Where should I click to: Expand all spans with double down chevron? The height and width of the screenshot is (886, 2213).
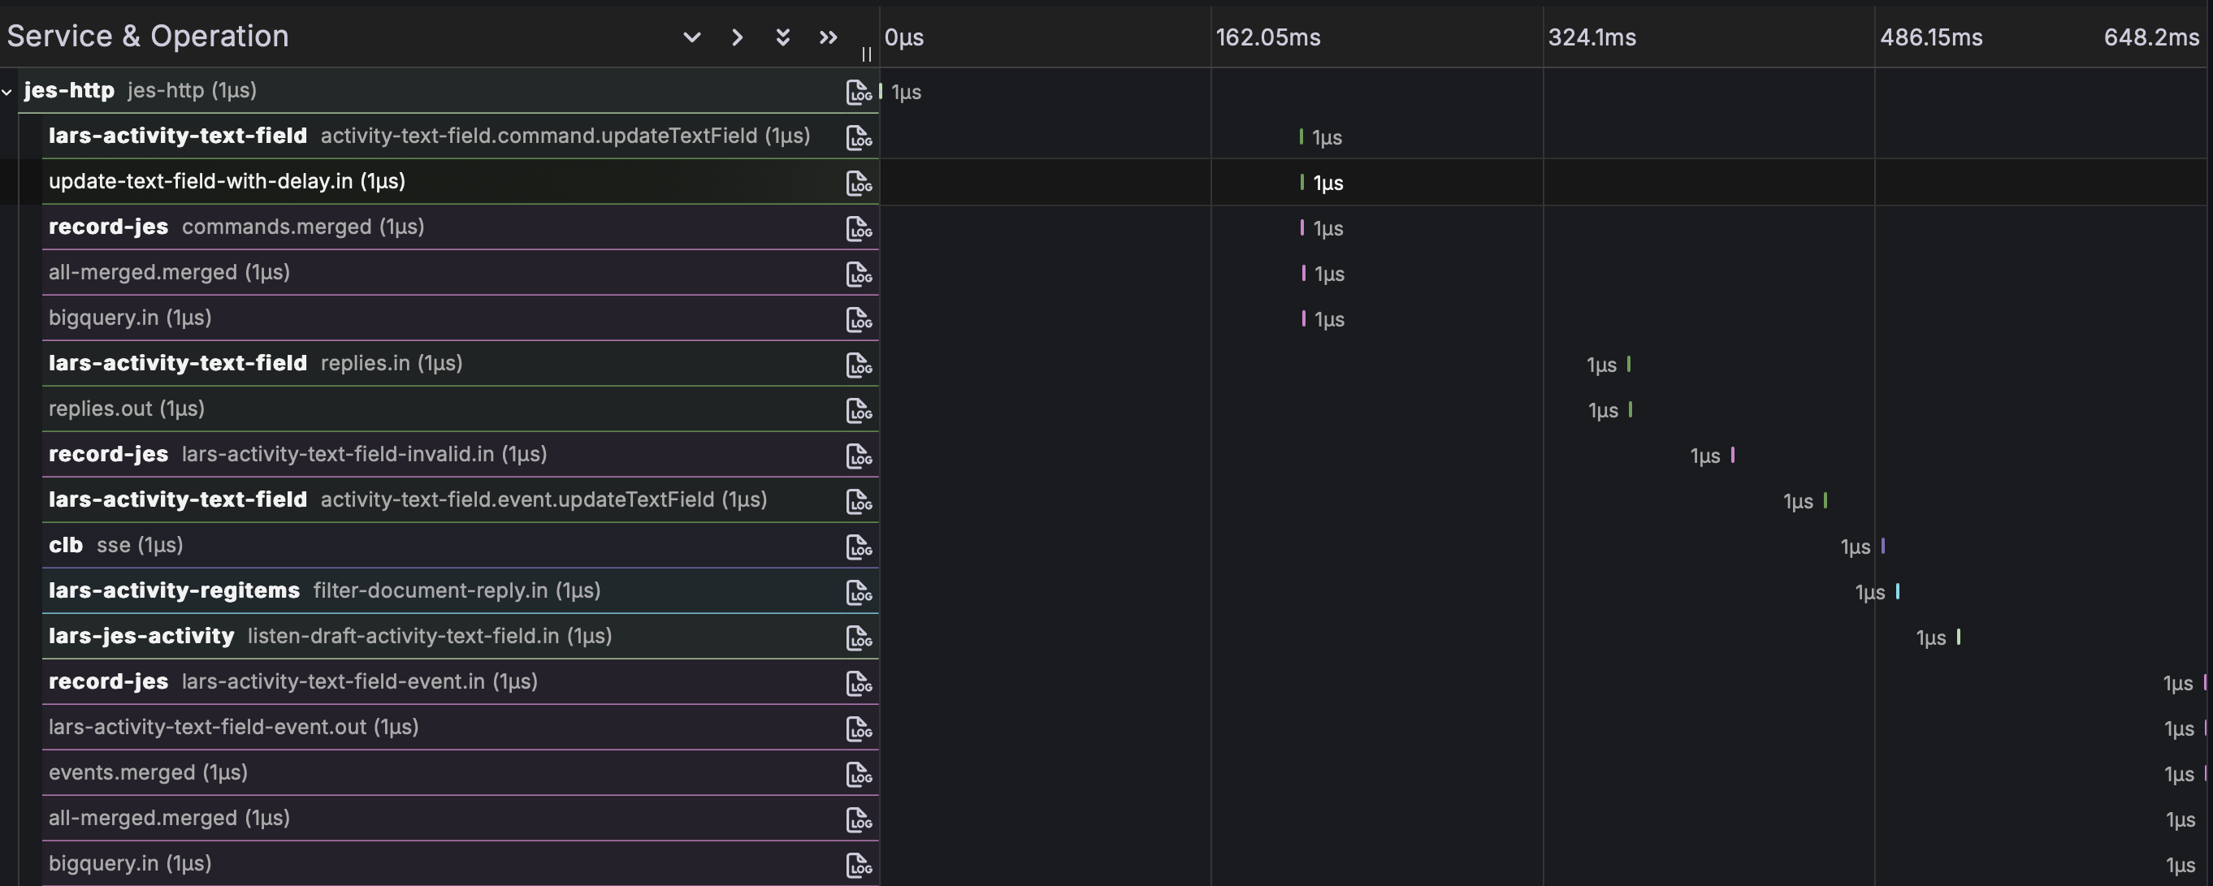(x=782, y=37)
